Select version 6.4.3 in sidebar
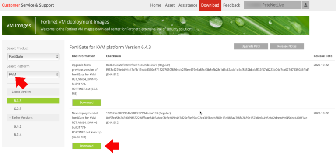This screenshot has height=157, width=336. pyautogui.click(x=33, y=101)
